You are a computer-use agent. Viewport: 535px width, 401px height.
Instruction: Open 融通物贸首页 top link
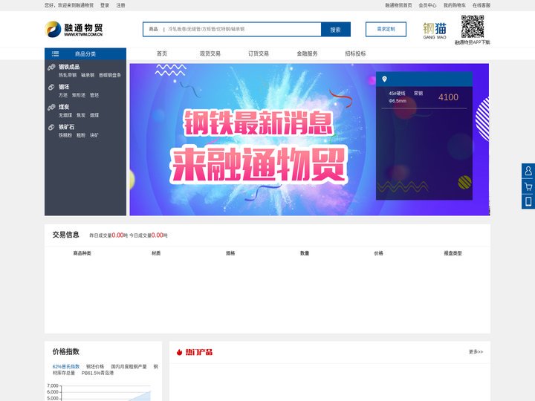pos(398,5)
